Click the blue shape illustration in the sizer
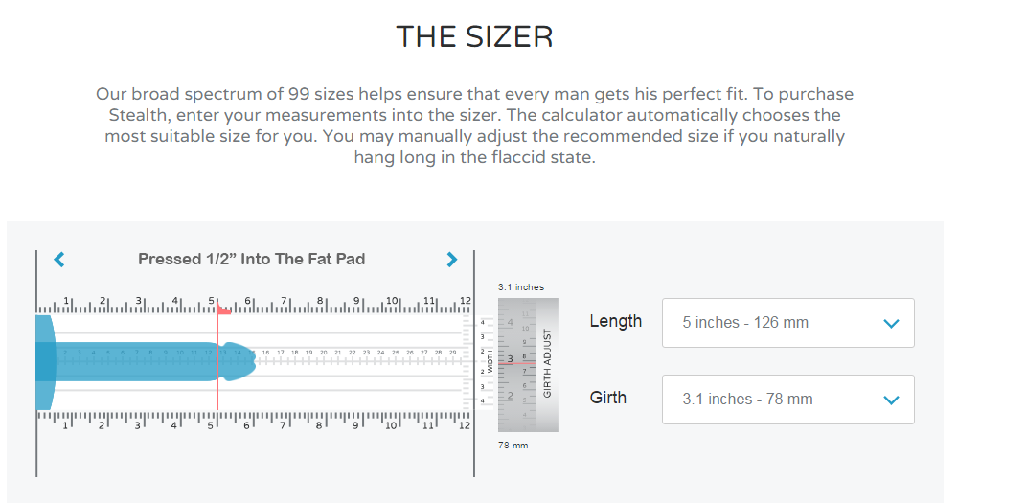Image resolution: width=1026 pixels, height=503 pixels. click(x=144, y=361)
